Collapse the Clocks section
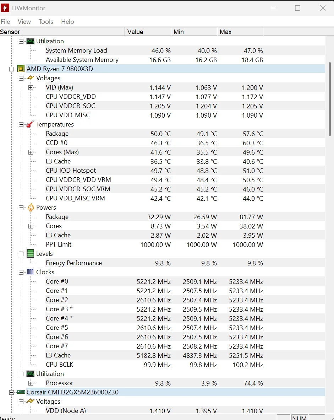The height and width of the screenshot is (420, 334). coord(21,272)
